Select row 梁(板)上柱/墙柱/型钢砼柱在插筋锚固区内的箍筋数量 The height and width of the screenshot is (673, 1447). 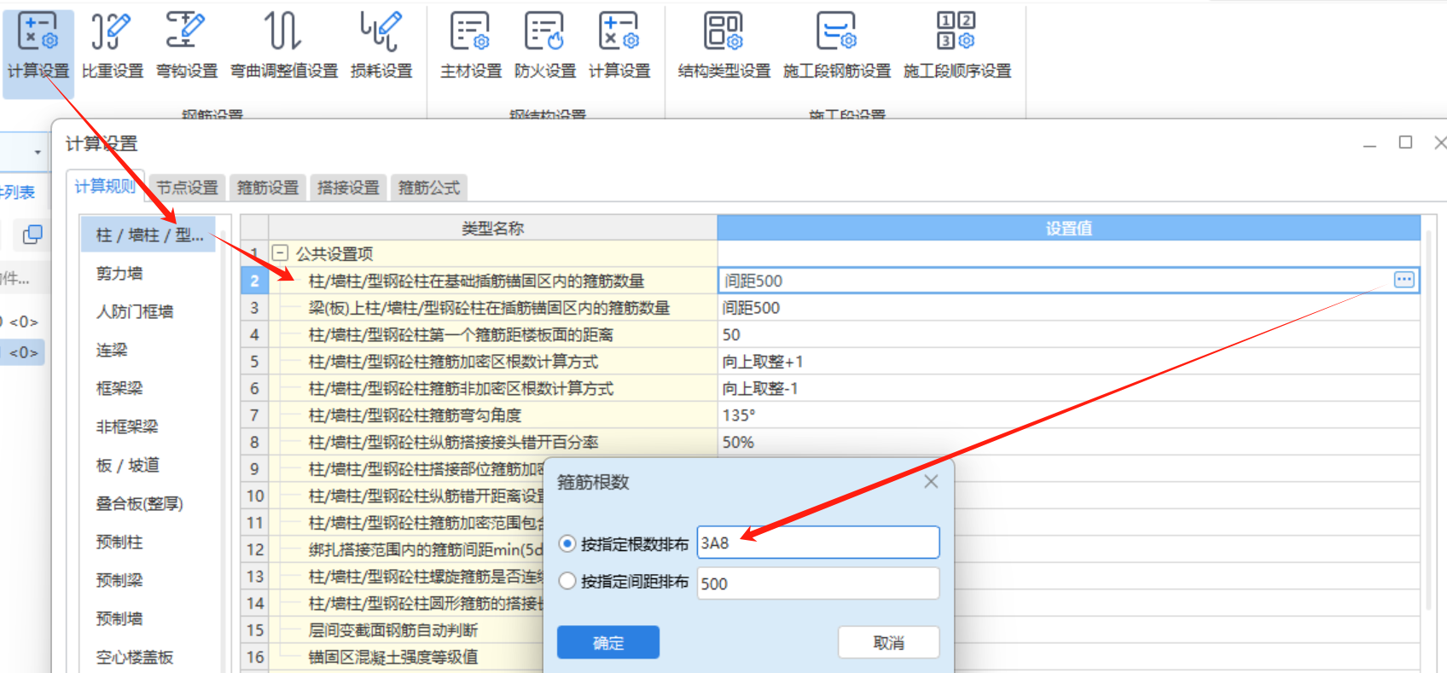[492, 307]
